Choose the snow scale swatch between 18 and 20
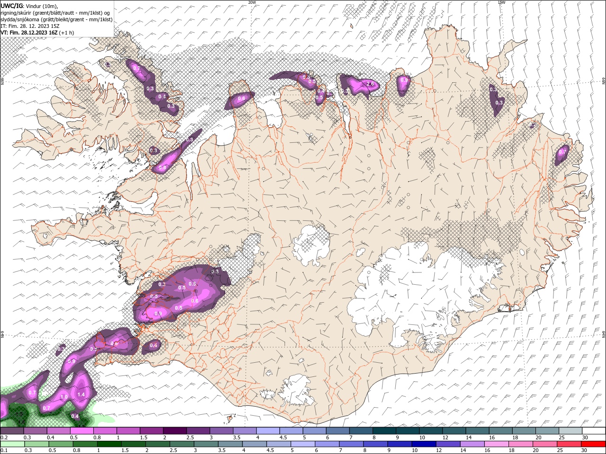Image resolution: width=606 pixels, height=454 pixels. [x=524, y=431]
